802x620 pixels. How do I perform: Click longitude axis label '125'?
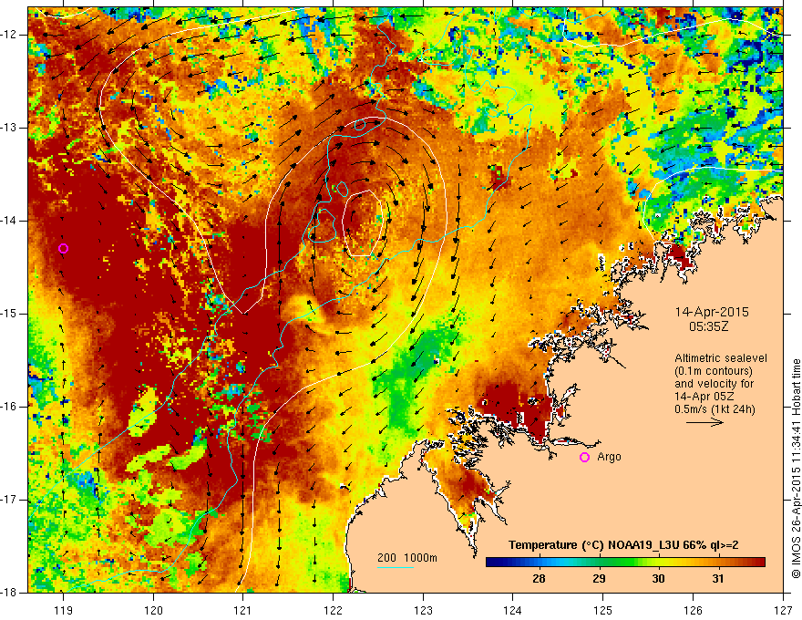[x=603, y=610]
